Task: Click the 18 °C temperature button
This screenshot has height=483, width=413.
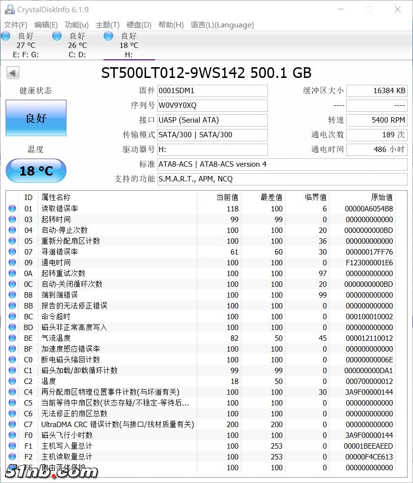Action: 36,171
